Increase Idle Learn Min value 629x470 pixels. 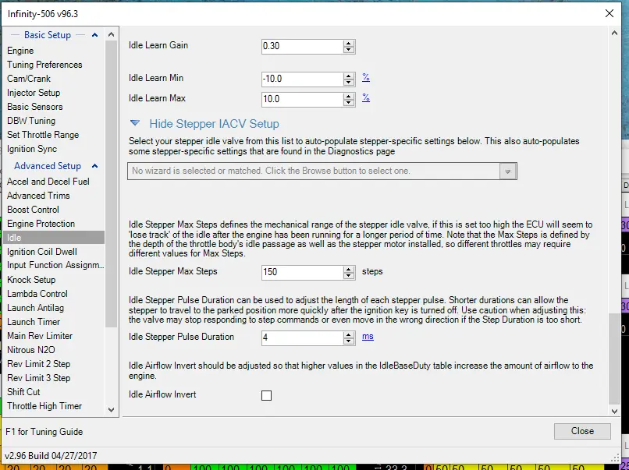click(349, 76)
